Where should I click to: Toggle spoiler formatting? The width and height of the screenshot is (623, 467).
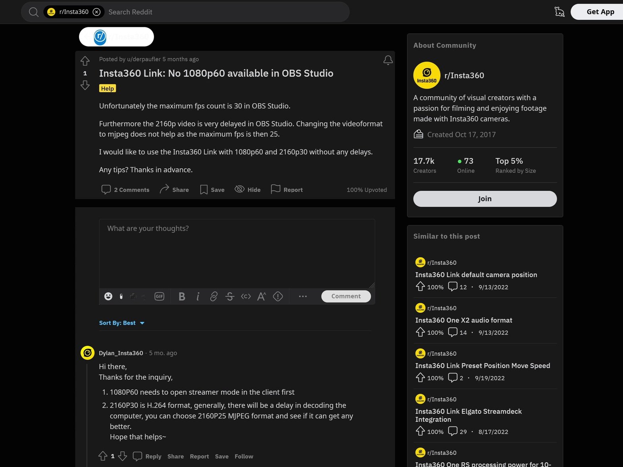tap(278, 296)
